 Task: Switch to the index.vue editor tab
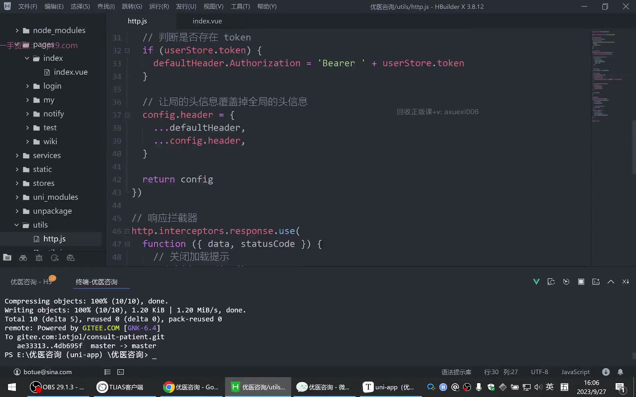(x=207, y=21)
